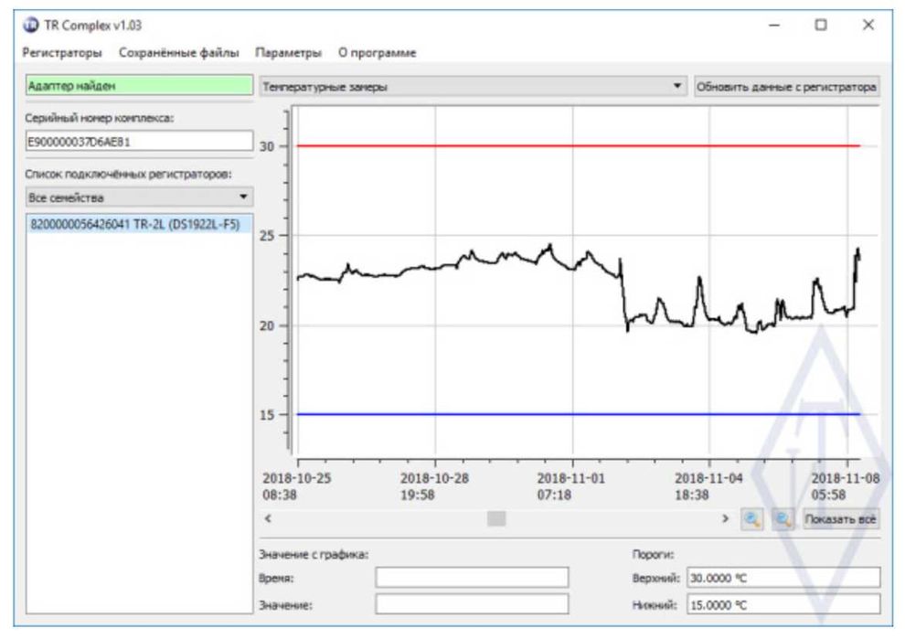Click the right scroll arrow under chart
This screenshot has height=639, width=905.
[726, 518]
